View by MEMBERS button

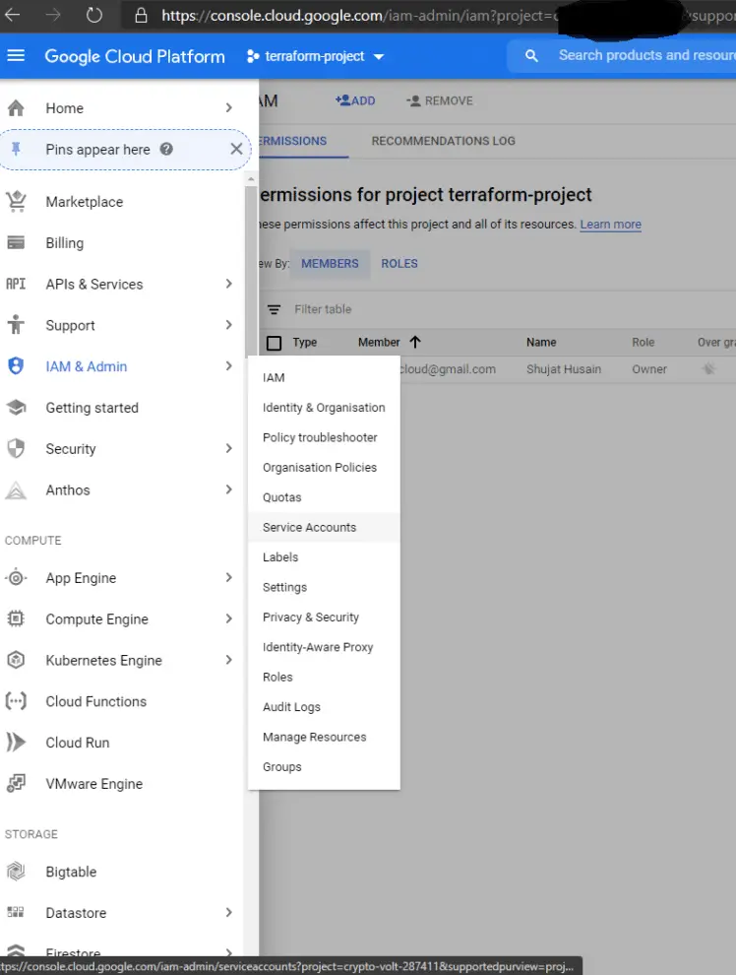[x=330, y=264]
